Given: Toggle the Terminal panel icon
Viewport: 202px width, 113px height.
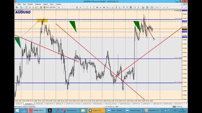Looking at the screenshot, I should [x=37, y=7].
